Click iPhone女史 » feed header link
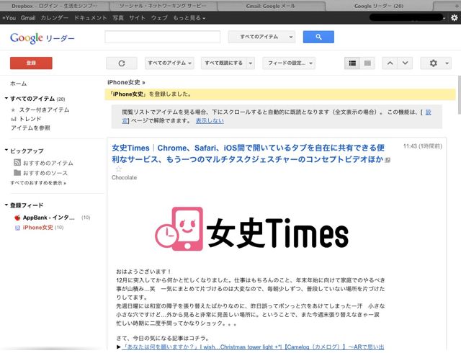 [x=126, y=82]
